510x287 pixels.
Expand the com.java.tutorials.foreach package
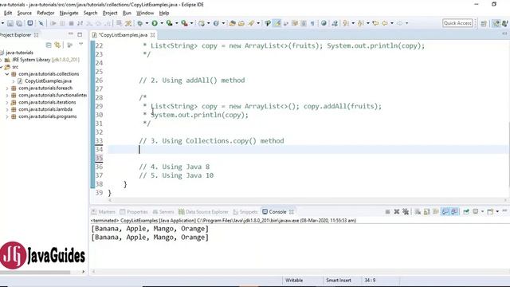[x=7, y=88]
